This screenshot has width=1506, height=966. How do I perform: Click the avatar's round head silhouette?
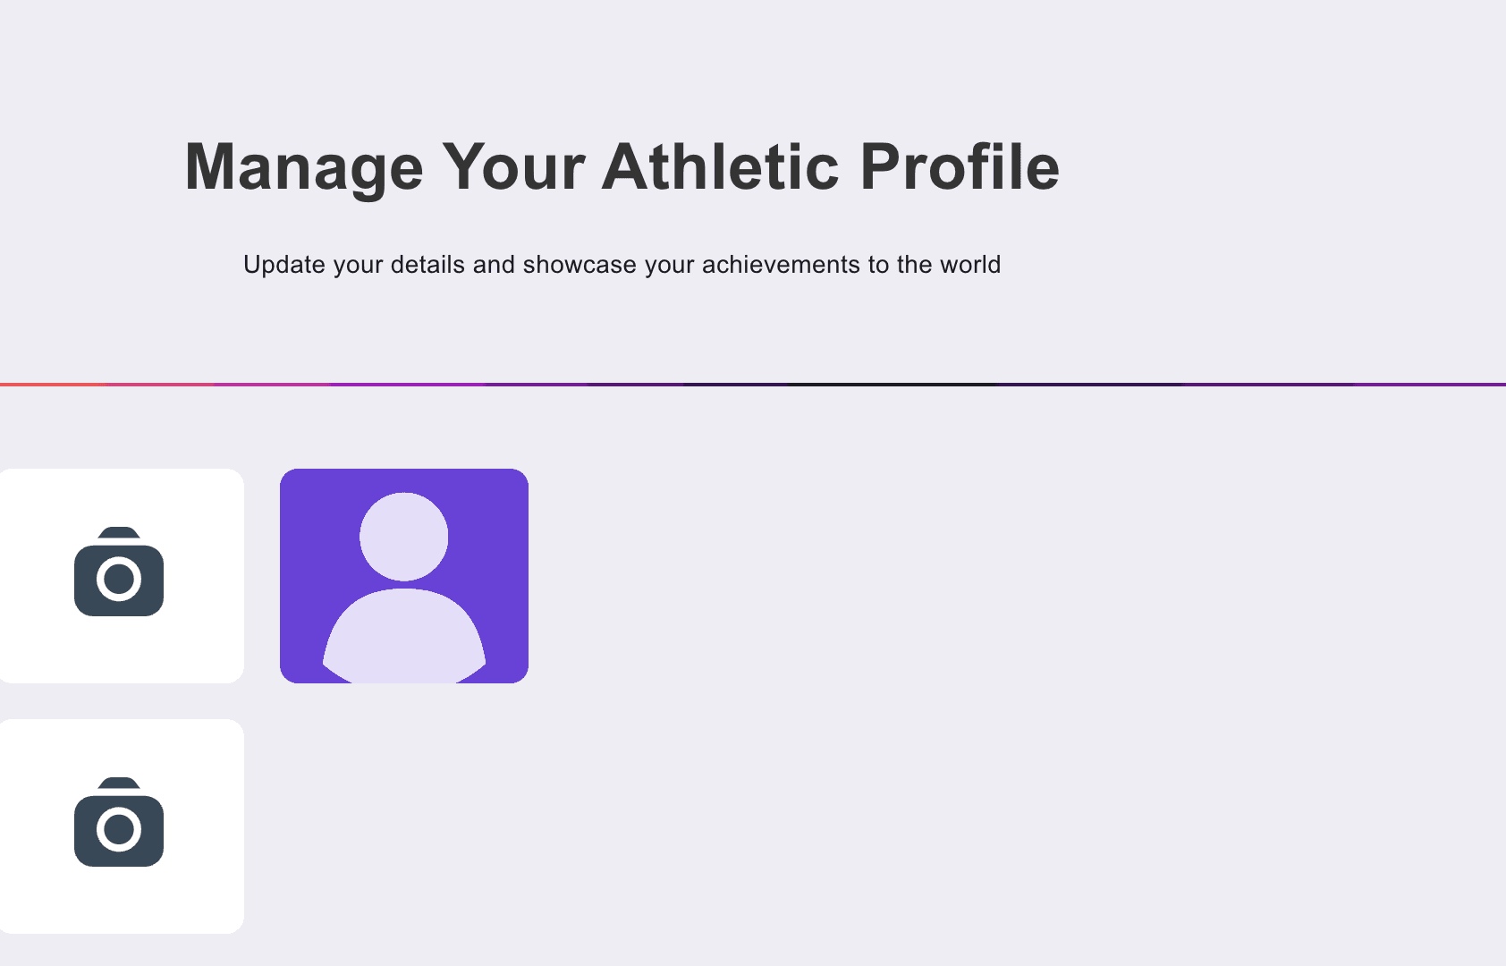click(x=404, y=537)
